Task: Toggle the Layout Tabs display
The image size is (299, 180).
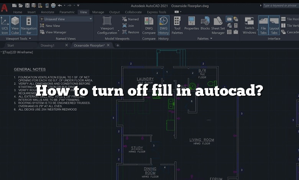Action: (274, 25)
